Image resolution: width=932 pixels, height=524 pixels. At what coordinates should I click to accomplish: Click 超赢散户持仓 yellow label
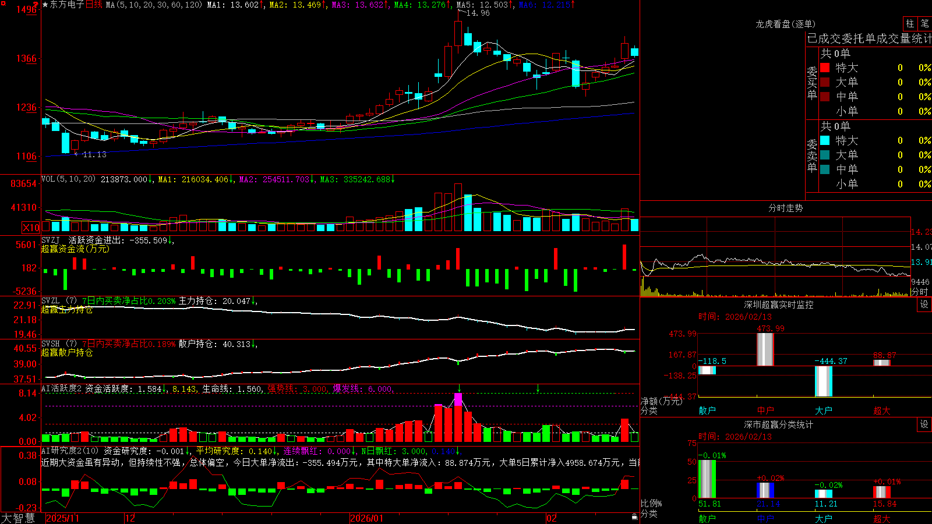(x=67, y=352)
